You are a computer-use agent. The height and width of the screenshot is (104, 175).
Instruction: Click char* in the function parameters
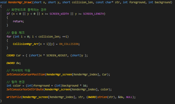click(109, 2)
